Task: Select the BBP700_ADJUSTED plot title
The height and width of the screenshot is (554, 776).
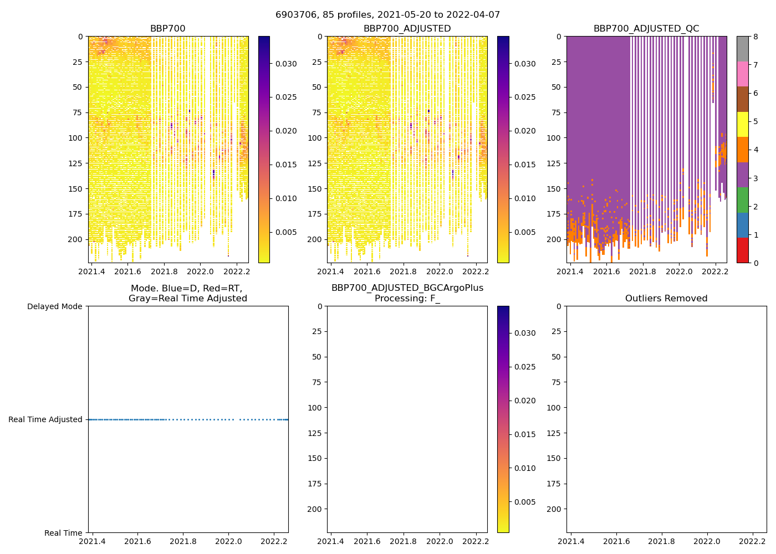Action: [407, 29]
